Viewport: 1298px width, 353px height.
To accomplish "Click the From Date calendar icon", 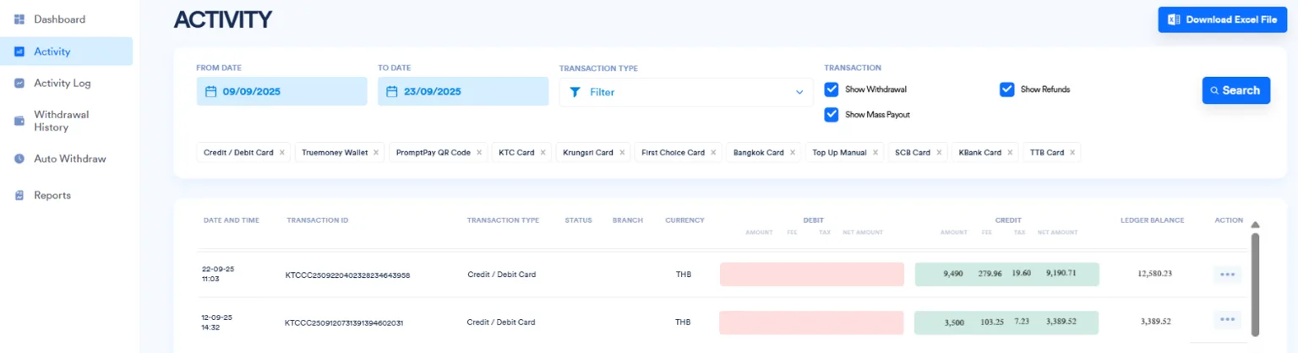I will pyautogui.click(x=211, y=91).
